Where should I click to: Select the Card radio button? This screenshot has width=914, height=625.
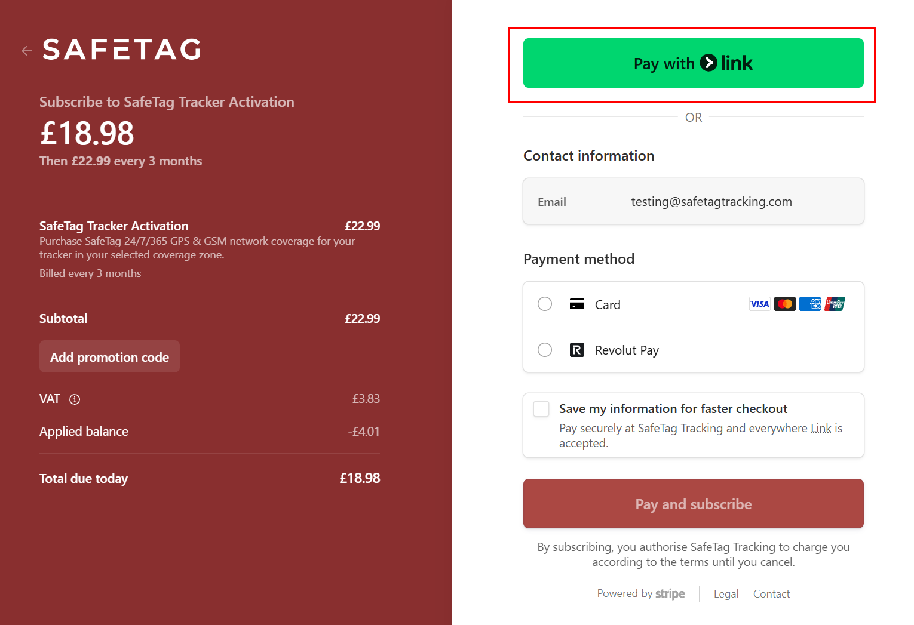point(545,304)
